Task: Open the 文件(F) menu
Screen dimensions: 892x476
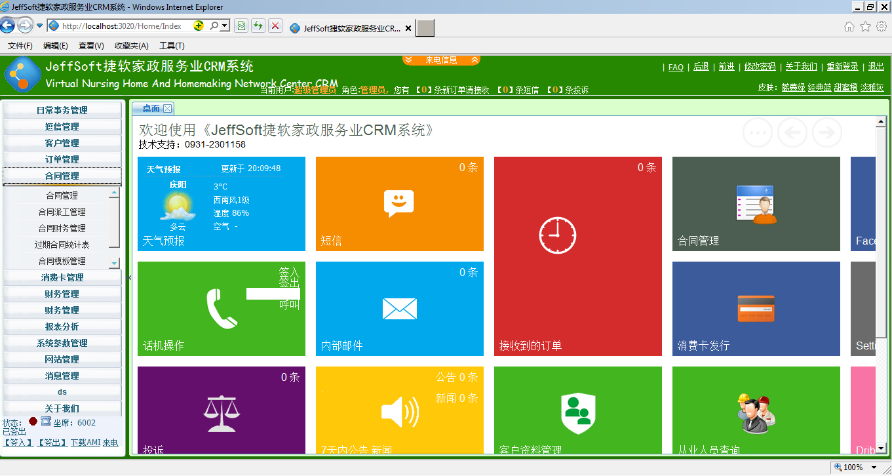Action: tap(20, 46)
